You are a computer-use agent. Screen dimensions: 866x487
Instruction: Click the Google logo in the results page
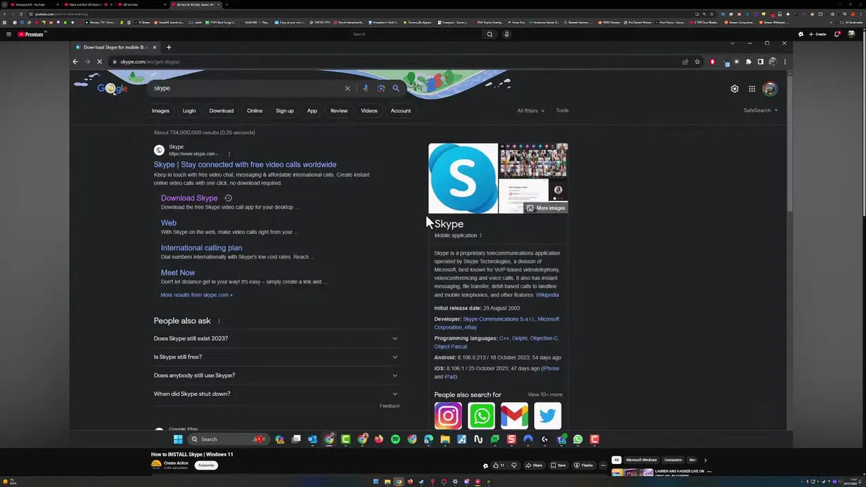pos(112,89)
